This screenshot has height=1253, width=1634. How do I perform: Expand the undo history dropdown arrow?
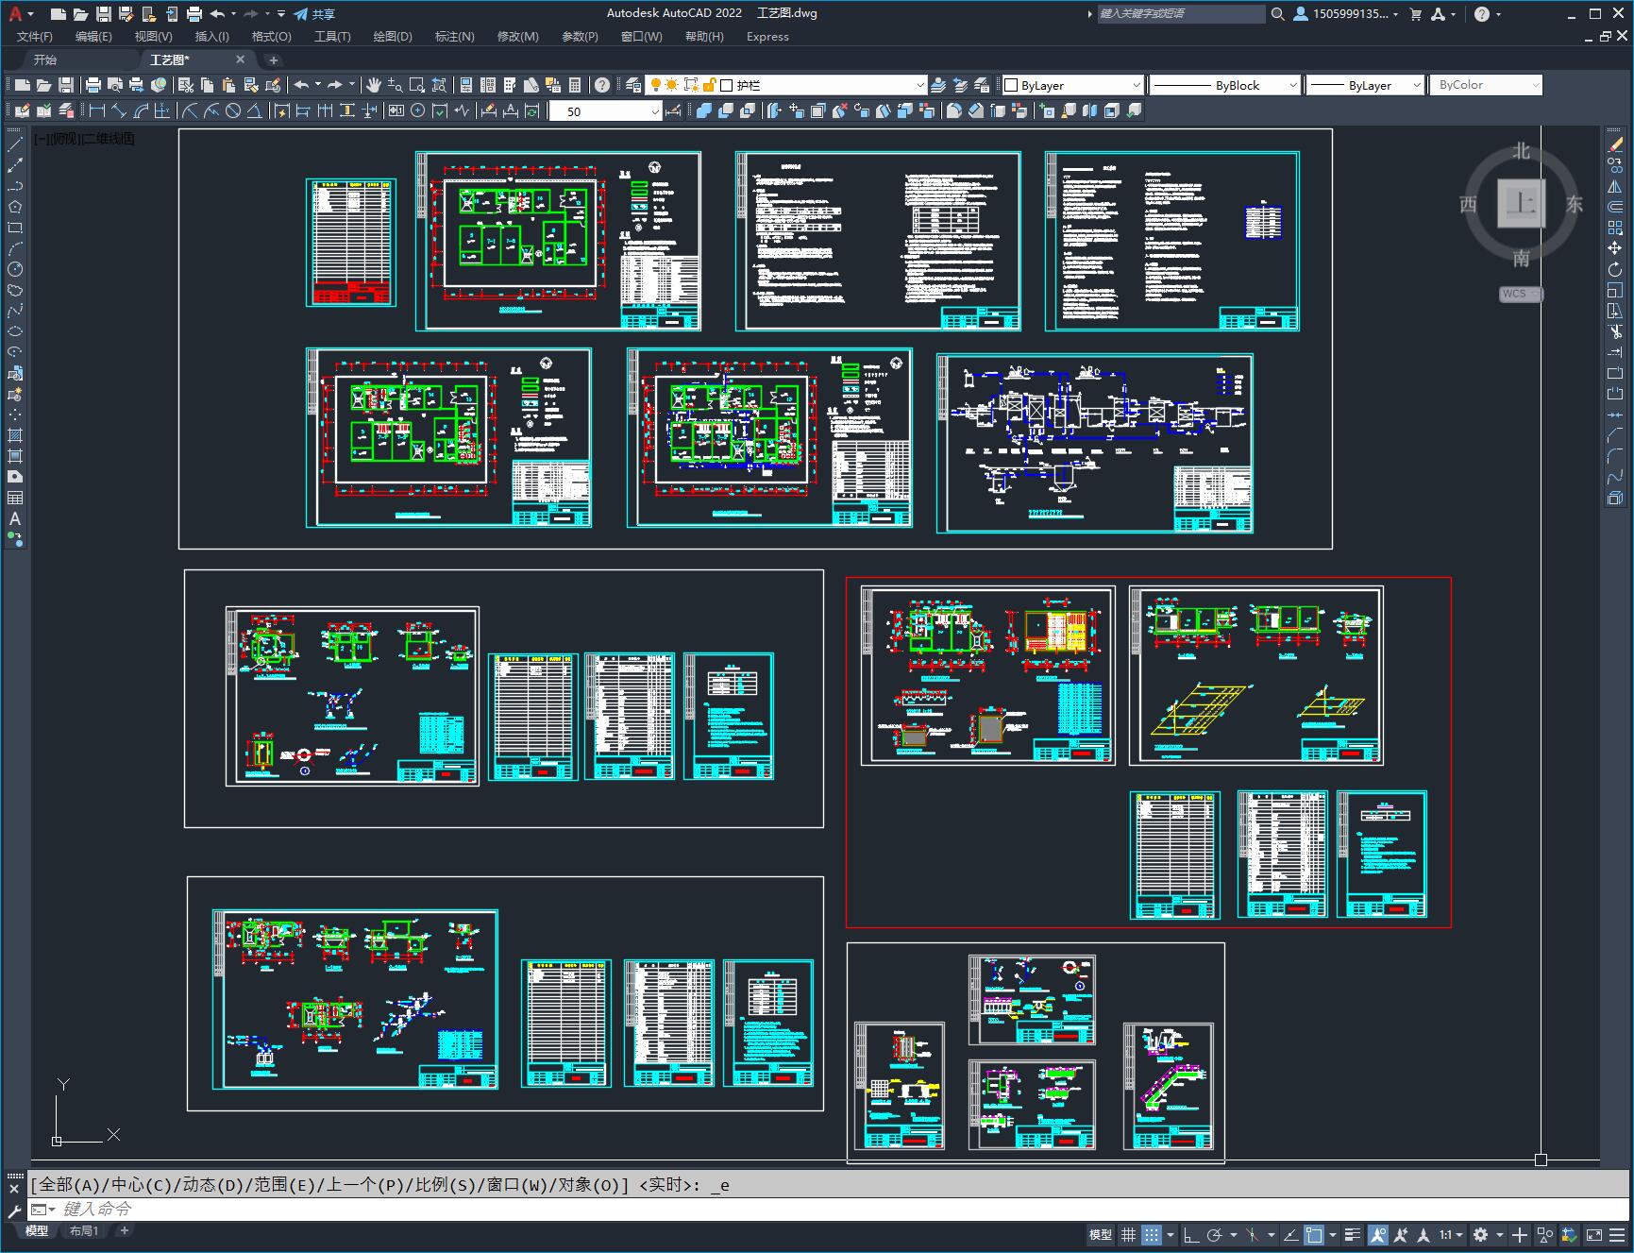[234, 14]
